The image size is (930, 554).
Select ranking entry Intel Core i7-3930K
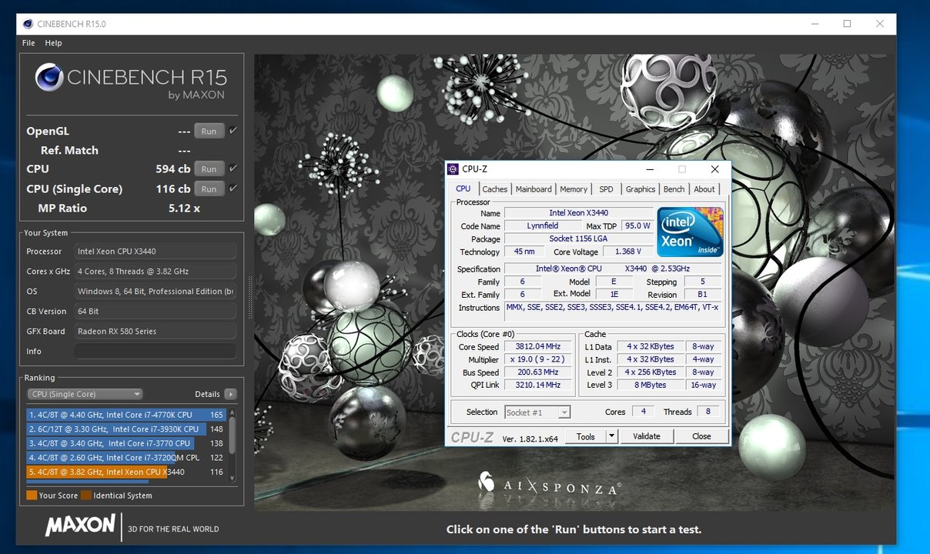coord(126,429)
